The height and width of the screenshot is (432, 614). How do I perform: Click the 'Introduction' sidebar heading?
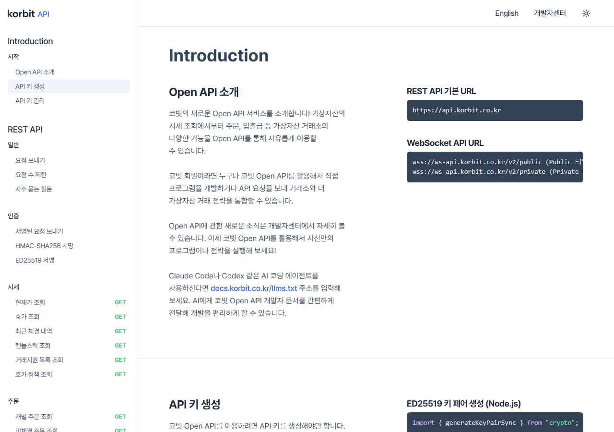(30, 41)
